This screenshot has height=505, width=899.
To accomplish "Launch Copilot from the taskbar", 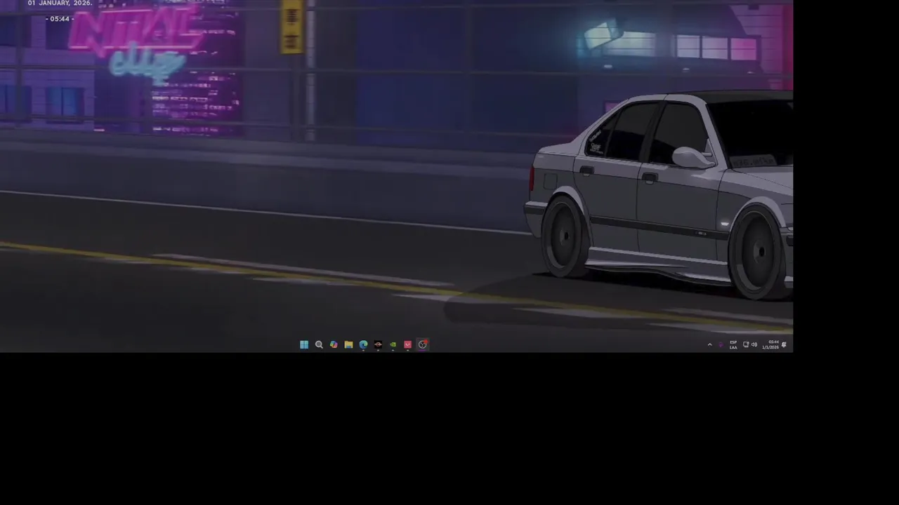I will click(334, 344).
